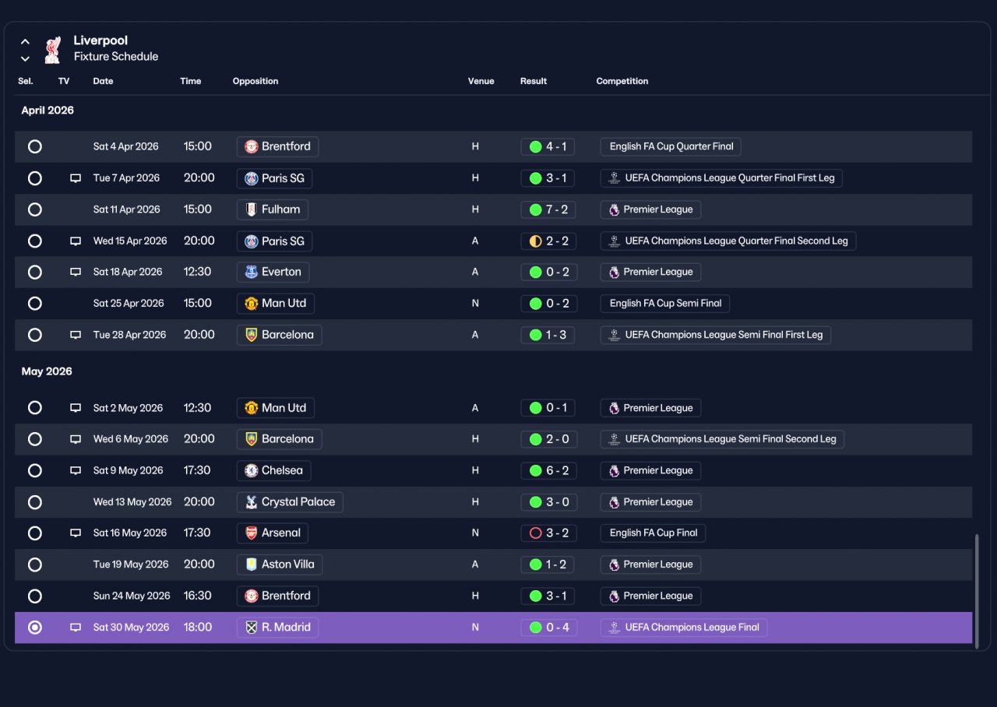Select the radio button for Fulham fixture

pos(35,209)
